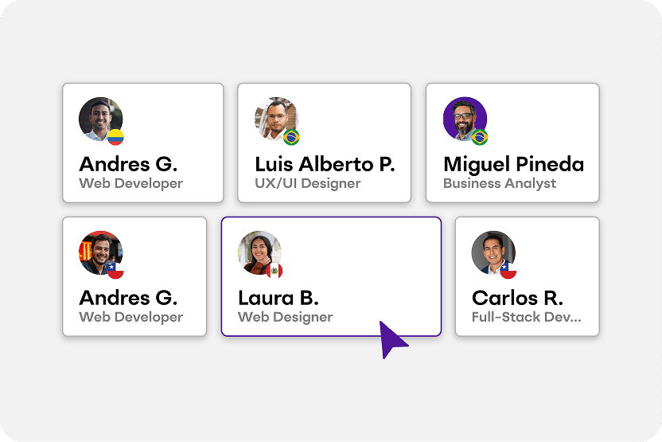Click the UX/UI Designer role label
This screenshot has height=442, width=662.
pyautogui.click(x=308, y=184)
